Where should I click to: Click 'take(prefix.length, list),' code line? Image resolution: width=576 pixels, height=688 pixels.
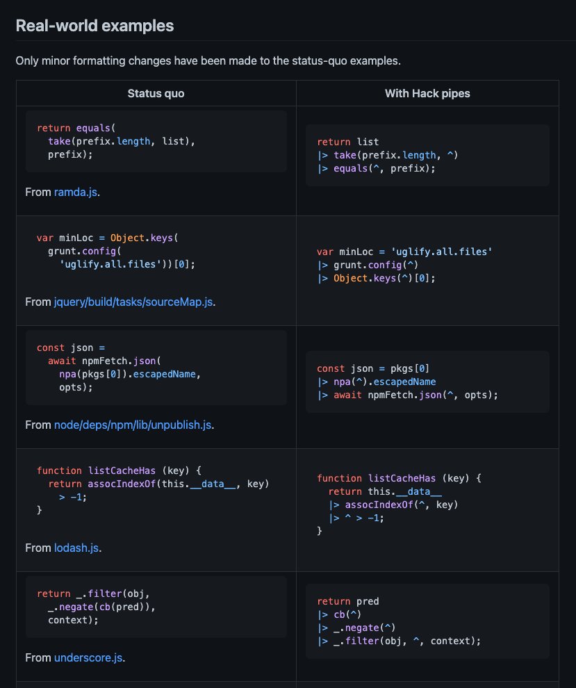point(122,141)
